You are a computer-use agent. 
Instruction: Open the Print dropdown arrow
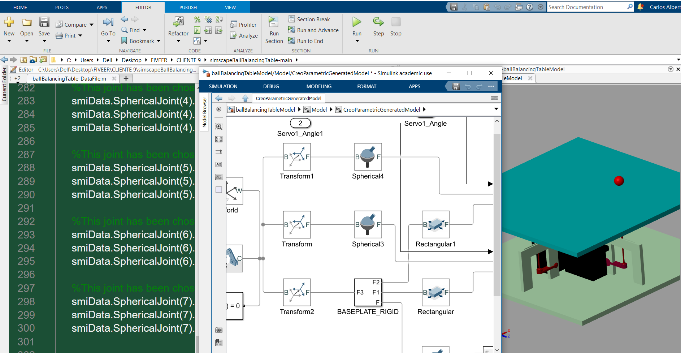coord(81,35)
